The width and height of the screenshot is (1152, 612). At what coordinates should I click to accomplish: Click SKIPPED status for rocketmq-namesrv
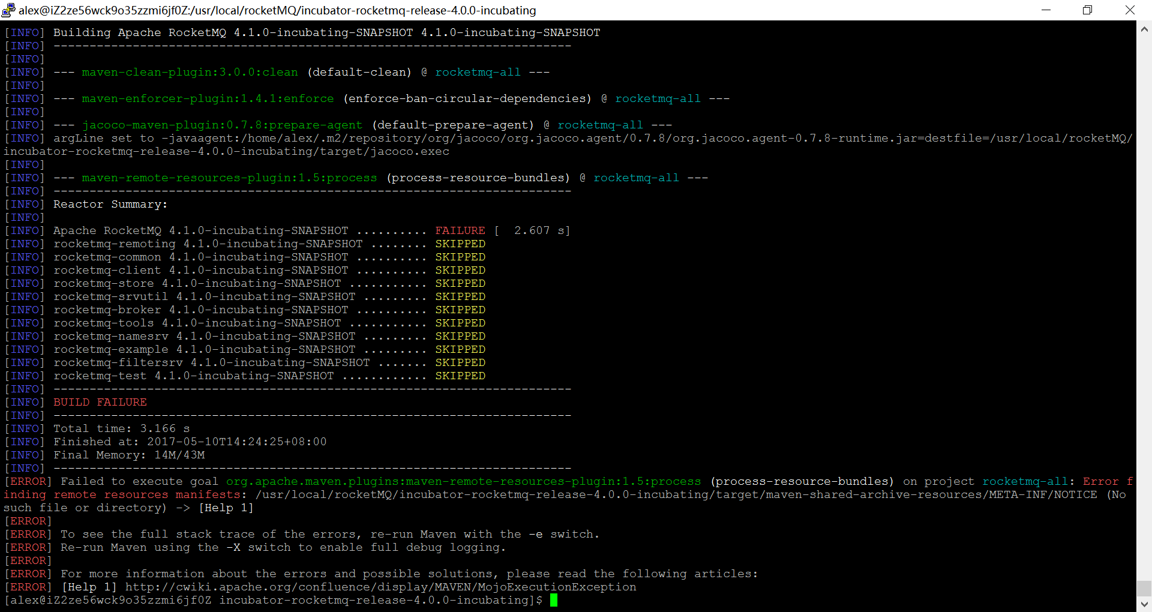click(460, 336)
